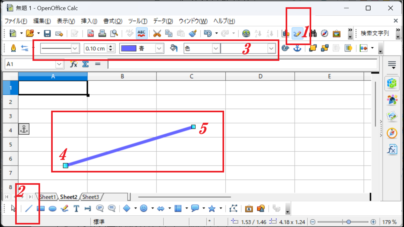Toggle the AutoSpellcheck ABC button
The height and width of the screenshot is (227, 404).
[x=141, y=33]
